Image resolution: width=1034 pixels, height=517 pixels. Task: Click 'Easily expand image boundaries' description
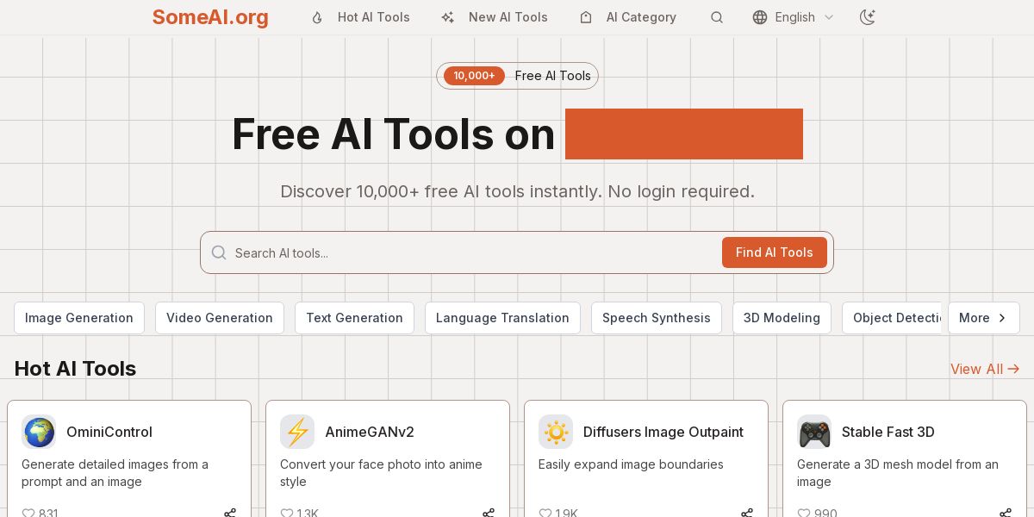pos(631,464)
